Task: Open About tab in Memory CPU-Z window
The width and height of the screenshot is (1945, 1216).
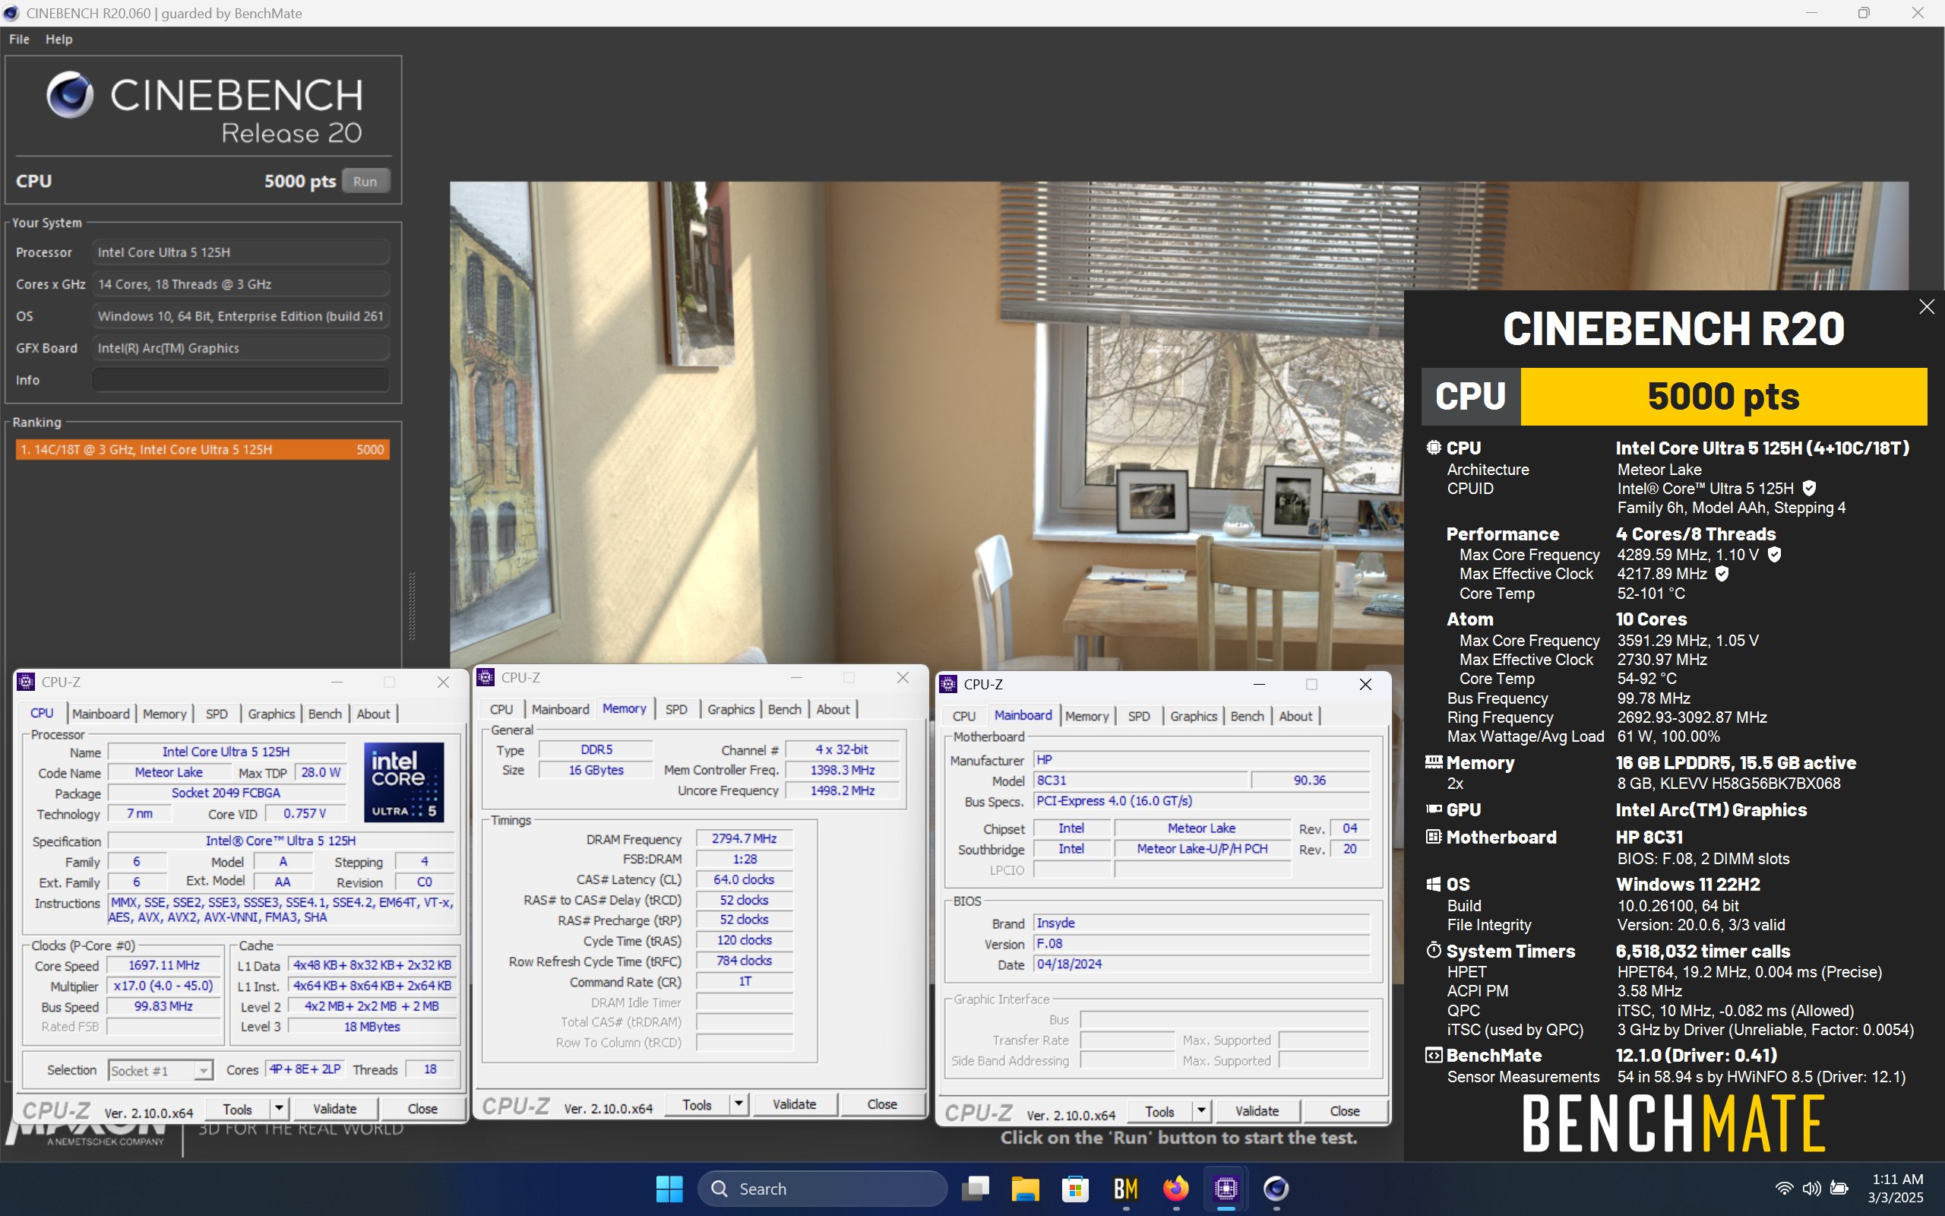Action: pyautogui.click(x=833, y=709)
